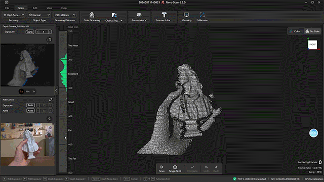The width and height of the screenshot is (324, 182).
Task: Open the Object Type dropdown
Action: click(39, 15)
